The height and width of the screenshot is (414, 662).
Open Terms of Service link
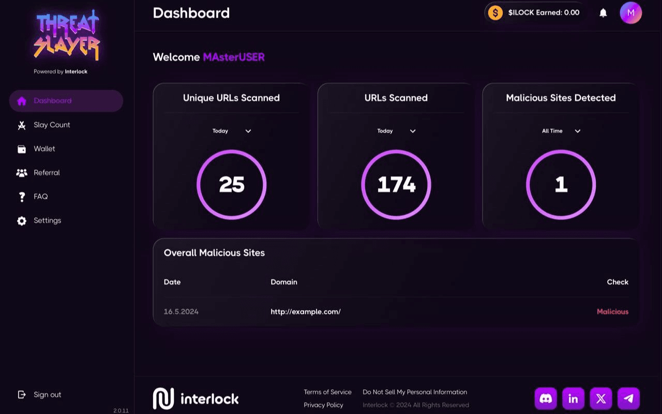coord(327,392)
